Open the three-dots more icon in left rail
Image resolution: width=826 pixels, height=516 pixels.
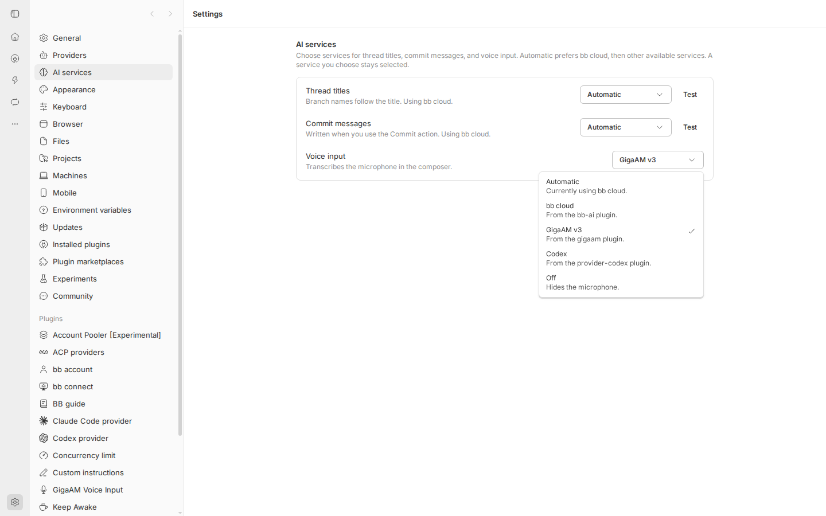pyautogui.click(x=15, y=124)
